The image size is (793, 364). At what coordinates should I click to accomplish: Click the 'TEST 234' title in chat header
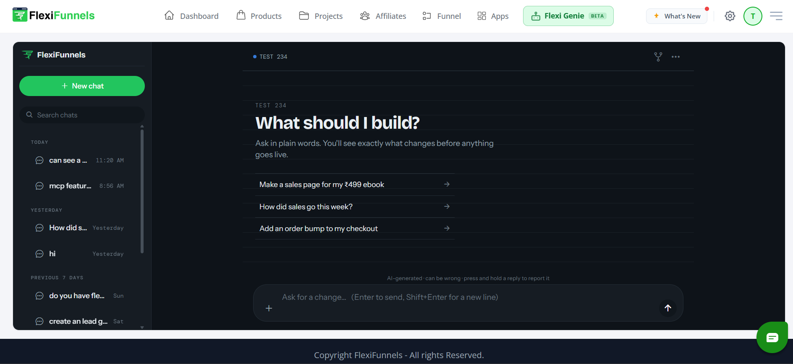[x=273, y=57]
